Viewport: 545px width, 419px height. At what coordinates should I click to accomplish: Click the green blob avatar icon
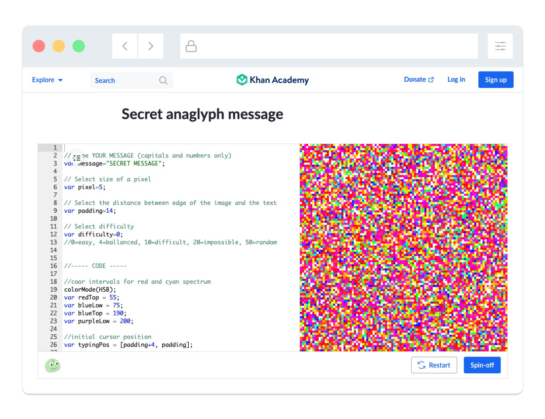coord(53,365)
